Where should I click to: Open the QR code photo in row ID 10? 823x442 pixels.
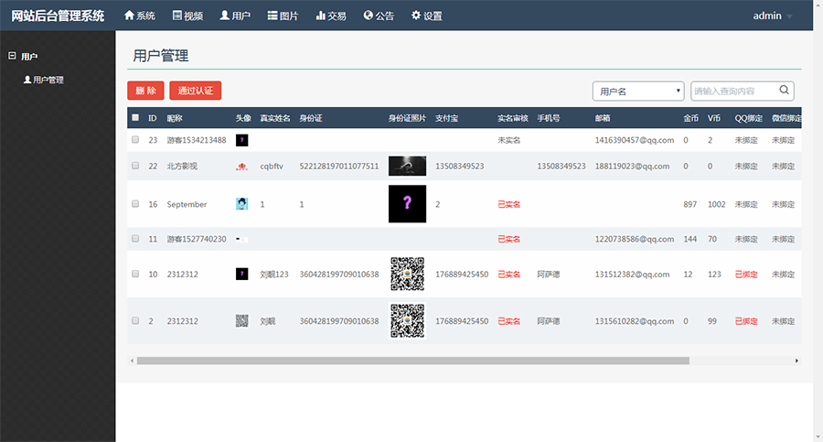(407, 274)
